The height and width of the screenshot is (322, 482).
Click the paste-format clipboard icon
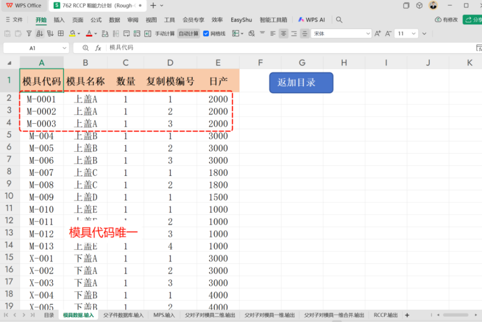point(18,33)
